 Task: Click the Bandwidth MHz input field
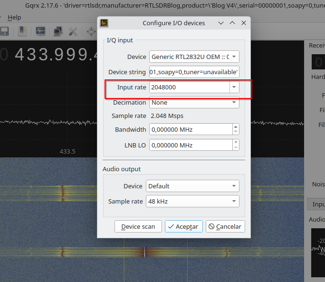point(190,129)
